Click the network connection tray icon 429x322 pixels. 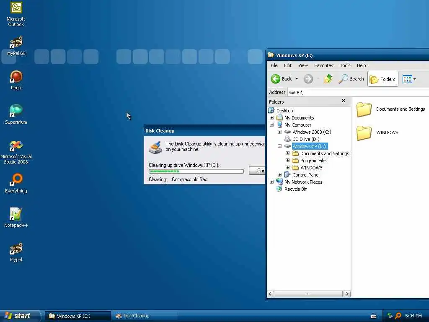(390, 316)
